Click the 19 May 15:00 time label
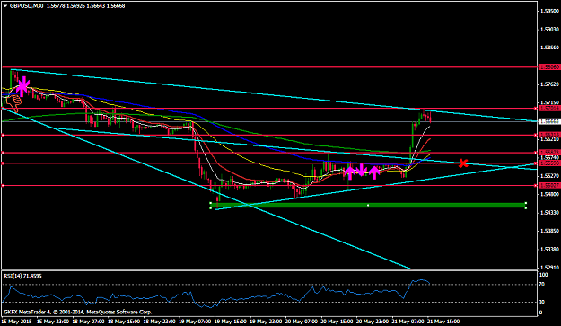The height and width of the screenshot is (326, 561). [x=231, y=322]
